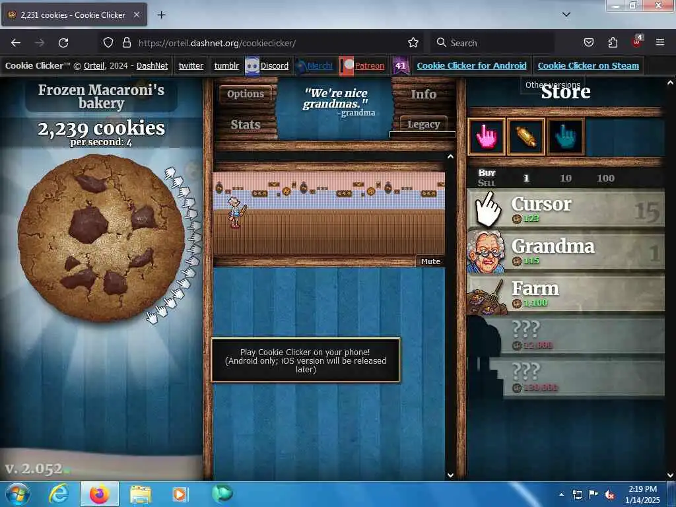Rename Frozen Macaroni's bakery
This screenshot has width=676, height=507.
click(x=101, y=96)
